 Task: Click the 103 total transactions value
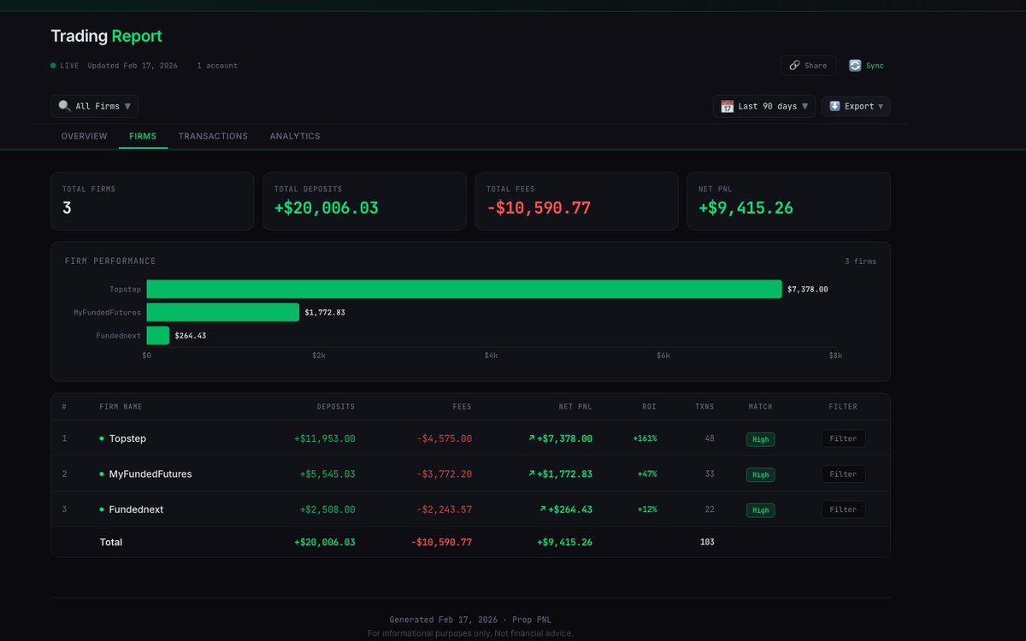(707, 542)
